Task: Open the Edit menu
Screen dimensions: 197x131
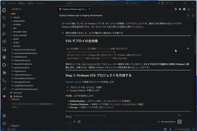Action: click(x=22, y=3)
